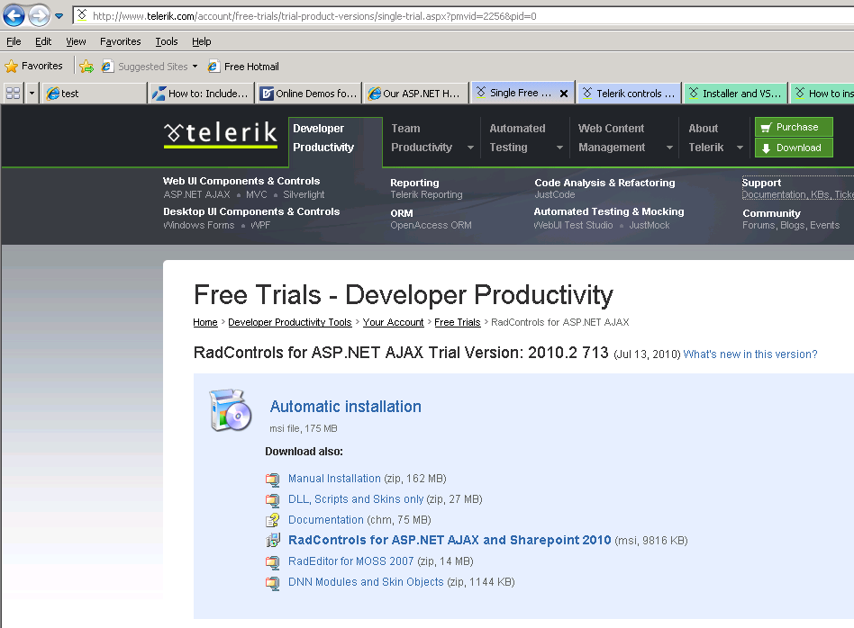Open the tab list dropdown arrow
This screenshot has width=854, height=628.
coord(32,93)
